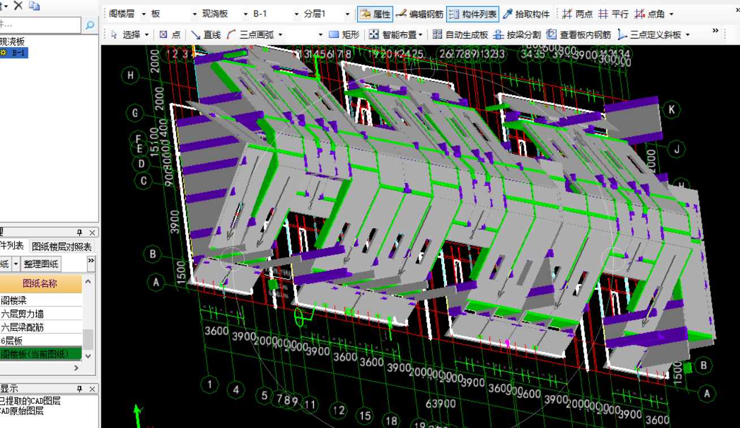Select the B-1 component item
Screen dimensions: 740x428
[x=14, y=53]
